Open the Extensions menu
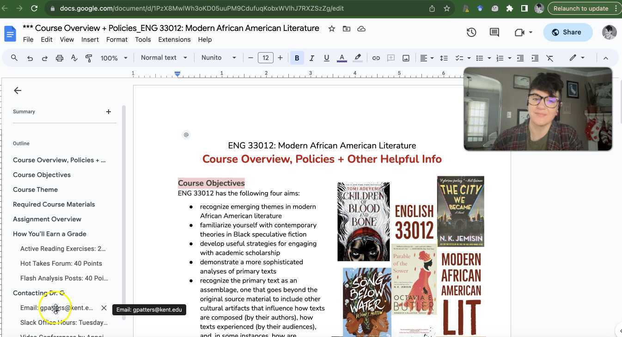The image size is (622, 337). [174, 40]
